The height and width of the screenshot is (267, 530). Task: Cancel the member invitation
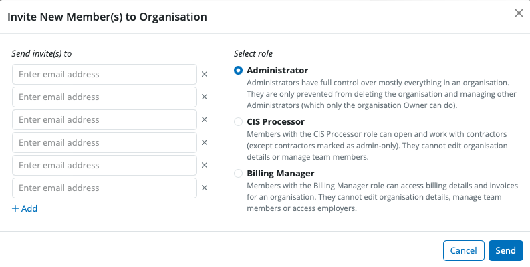click(463, 250)
